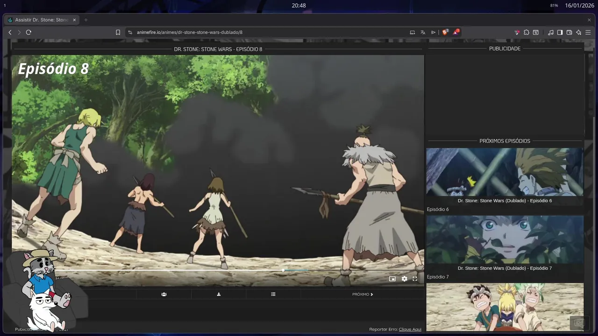
Task: Click Dr. Stone: Stone Wars (Dublado) - Episódio 6 title
Action: coord(505,201)
